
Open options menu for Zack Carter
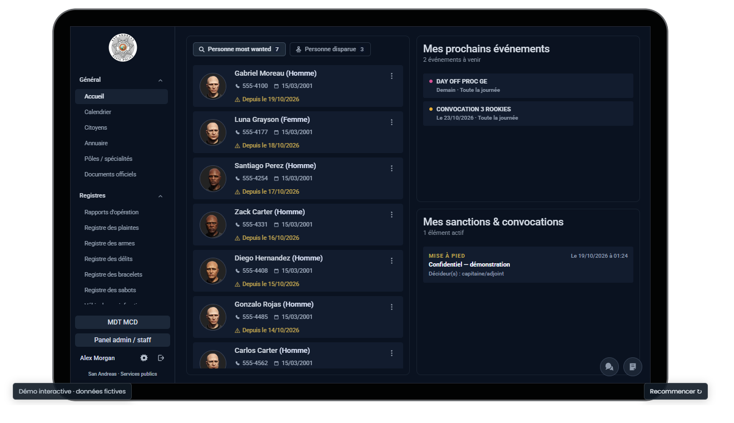pyautogui.click(x=391, y=215)
